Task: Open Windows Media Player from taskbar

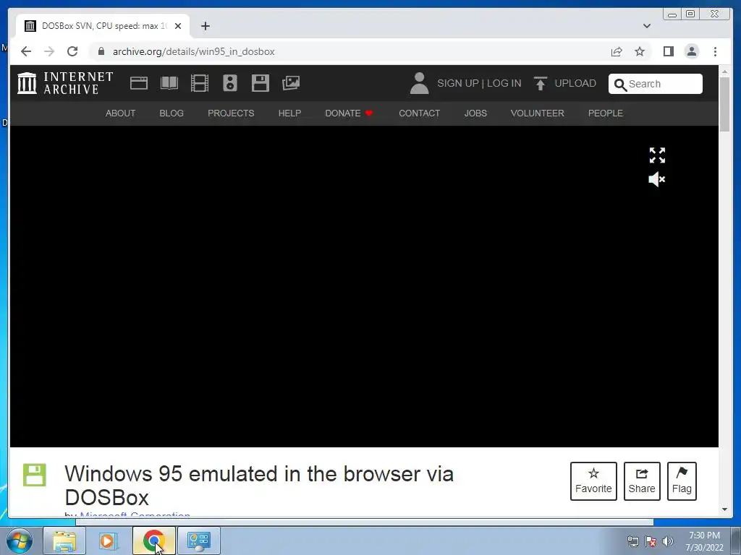Action: pyautogui.click(x=109, y=541)
